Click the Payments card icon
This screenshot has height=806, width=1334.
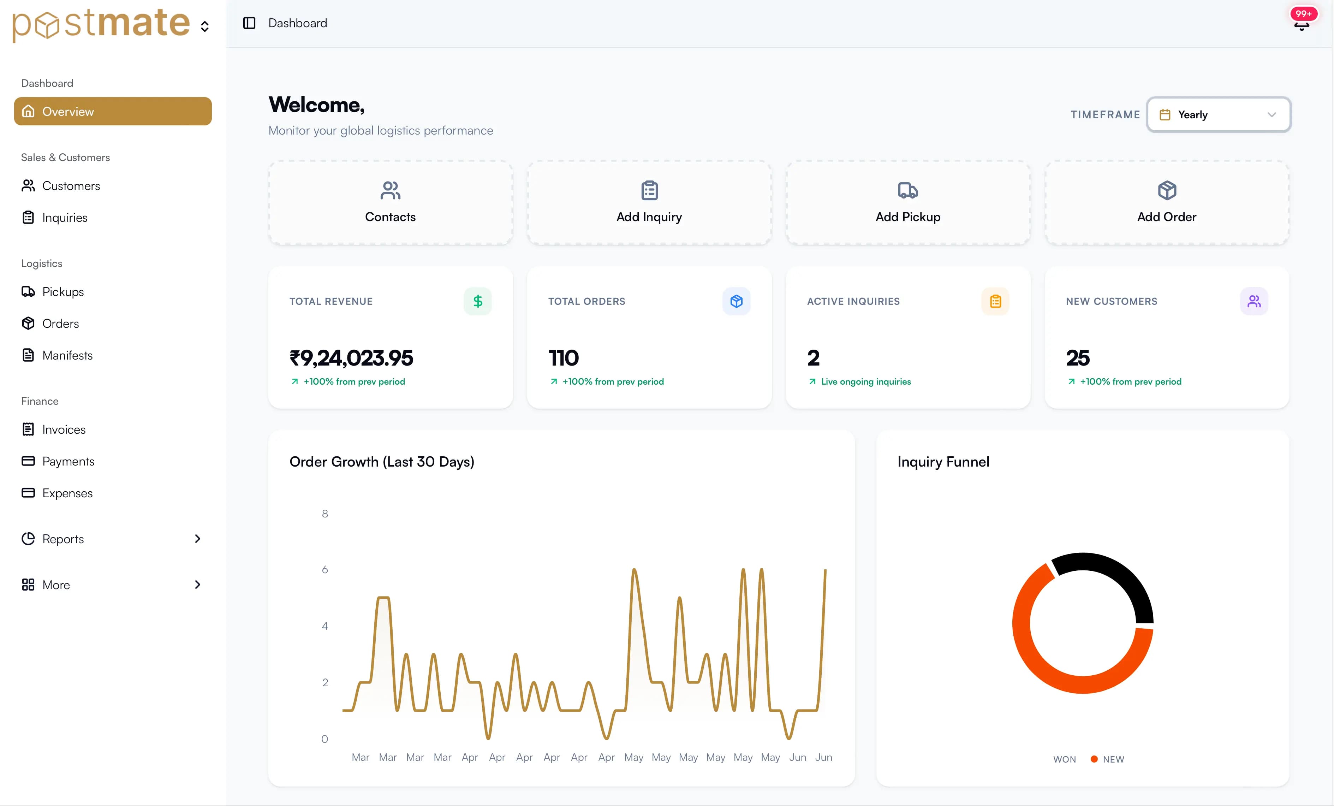coord(28,461)
